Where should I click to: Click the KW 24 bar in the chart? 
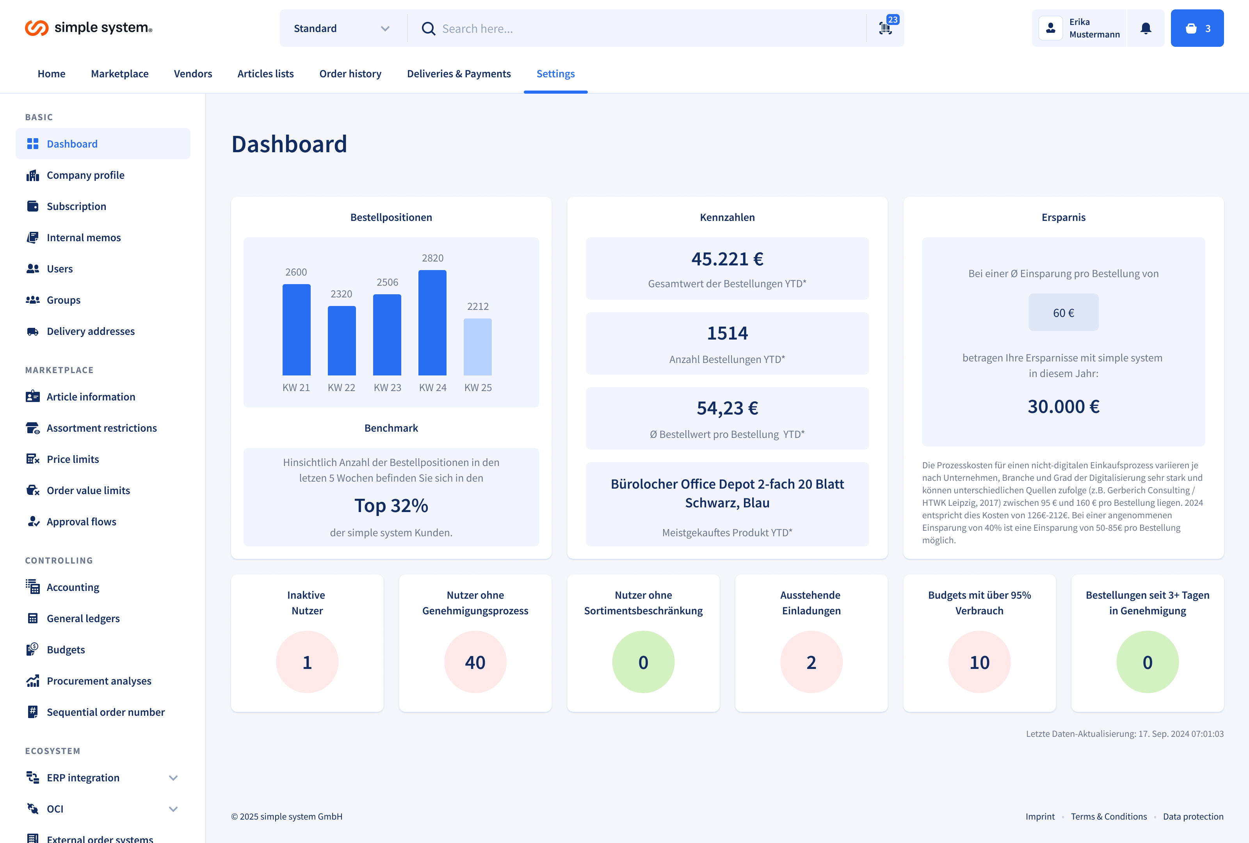(432, 322)
